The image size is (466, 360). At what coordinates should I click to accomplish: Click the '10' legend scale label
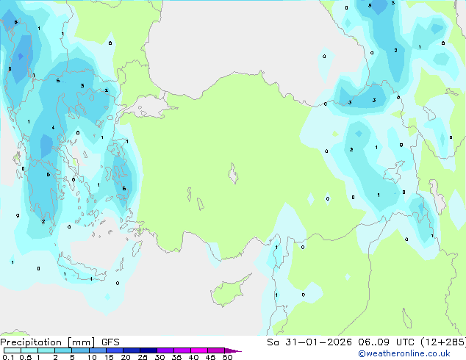pos(92,357)
